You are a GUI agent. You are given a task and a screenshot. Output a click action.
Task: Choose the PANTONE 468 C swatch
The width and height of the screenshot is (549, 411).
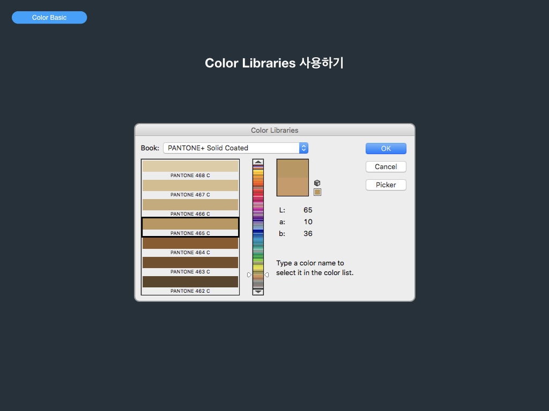click(190, 166)
